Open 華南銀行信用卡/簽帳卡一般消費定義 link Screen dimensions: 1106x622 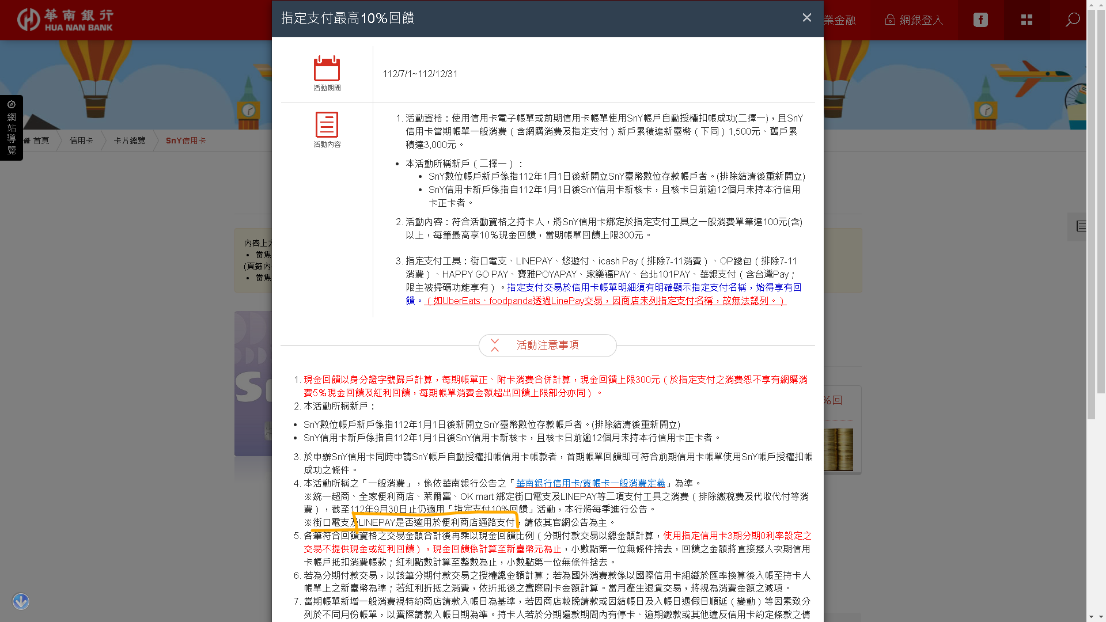click(x=590, y=483)
